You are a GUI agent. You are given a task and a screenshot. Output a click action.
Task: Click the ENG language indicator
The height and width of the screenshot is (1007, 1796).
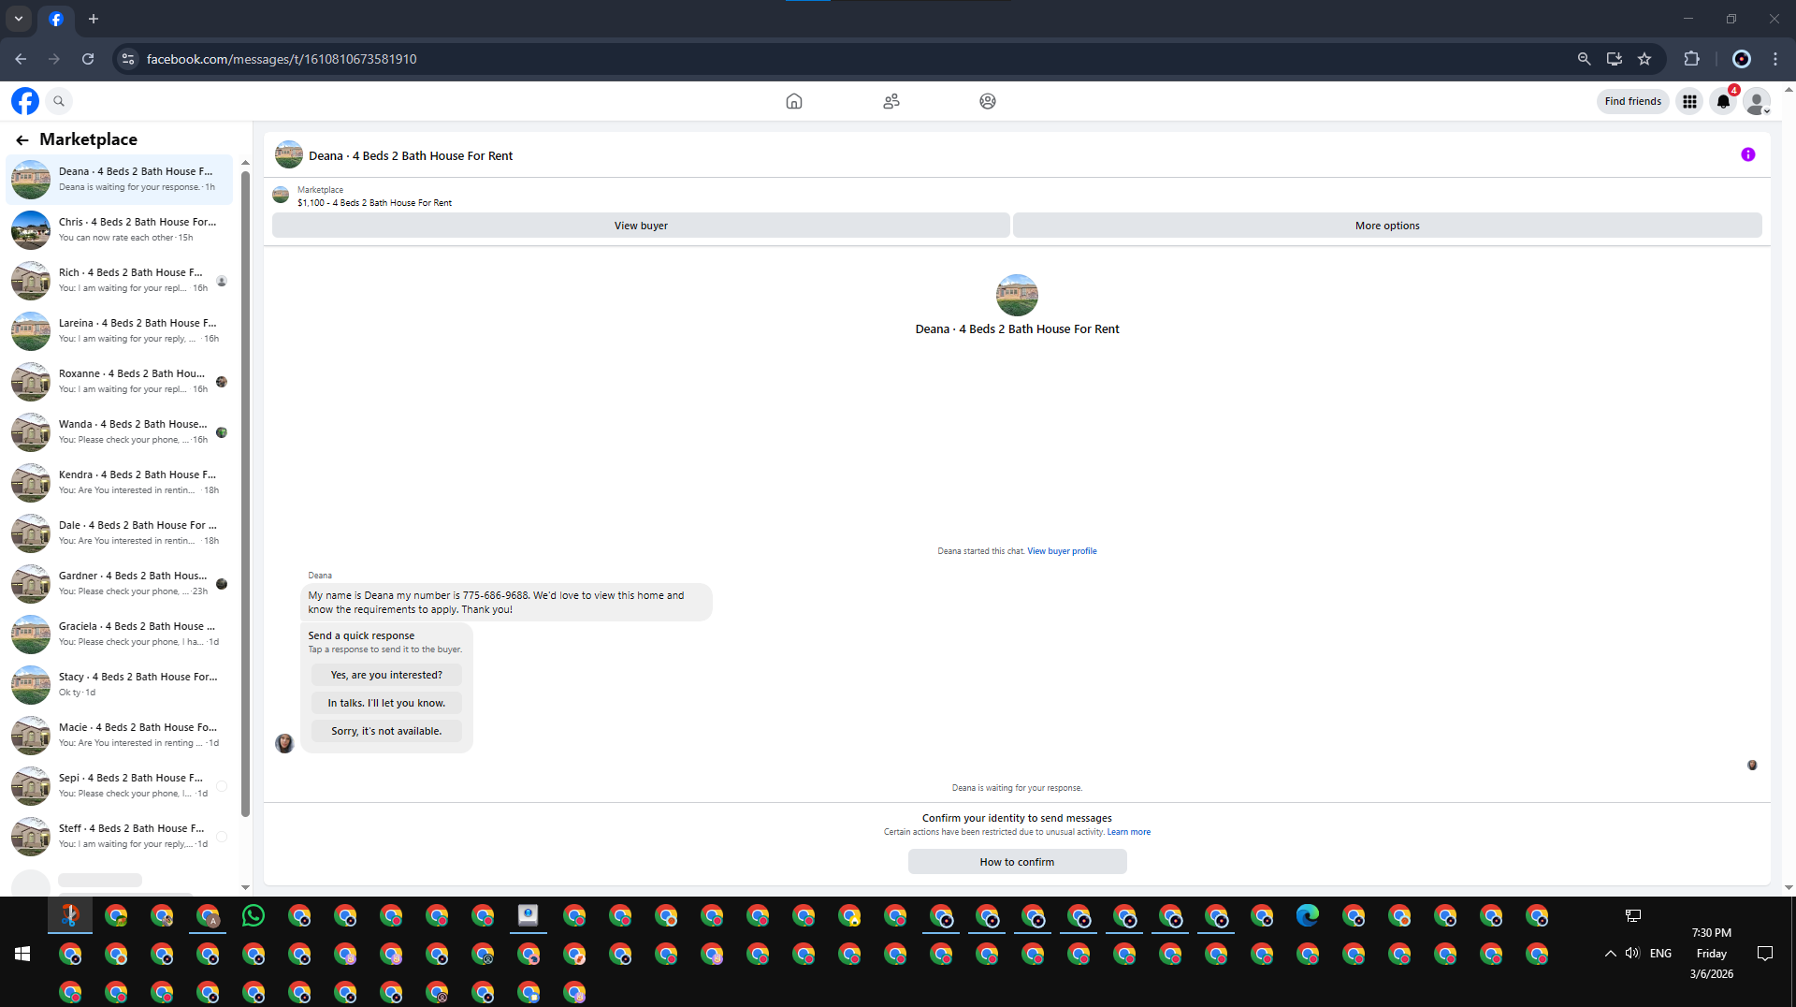(x=1660, y=954)
